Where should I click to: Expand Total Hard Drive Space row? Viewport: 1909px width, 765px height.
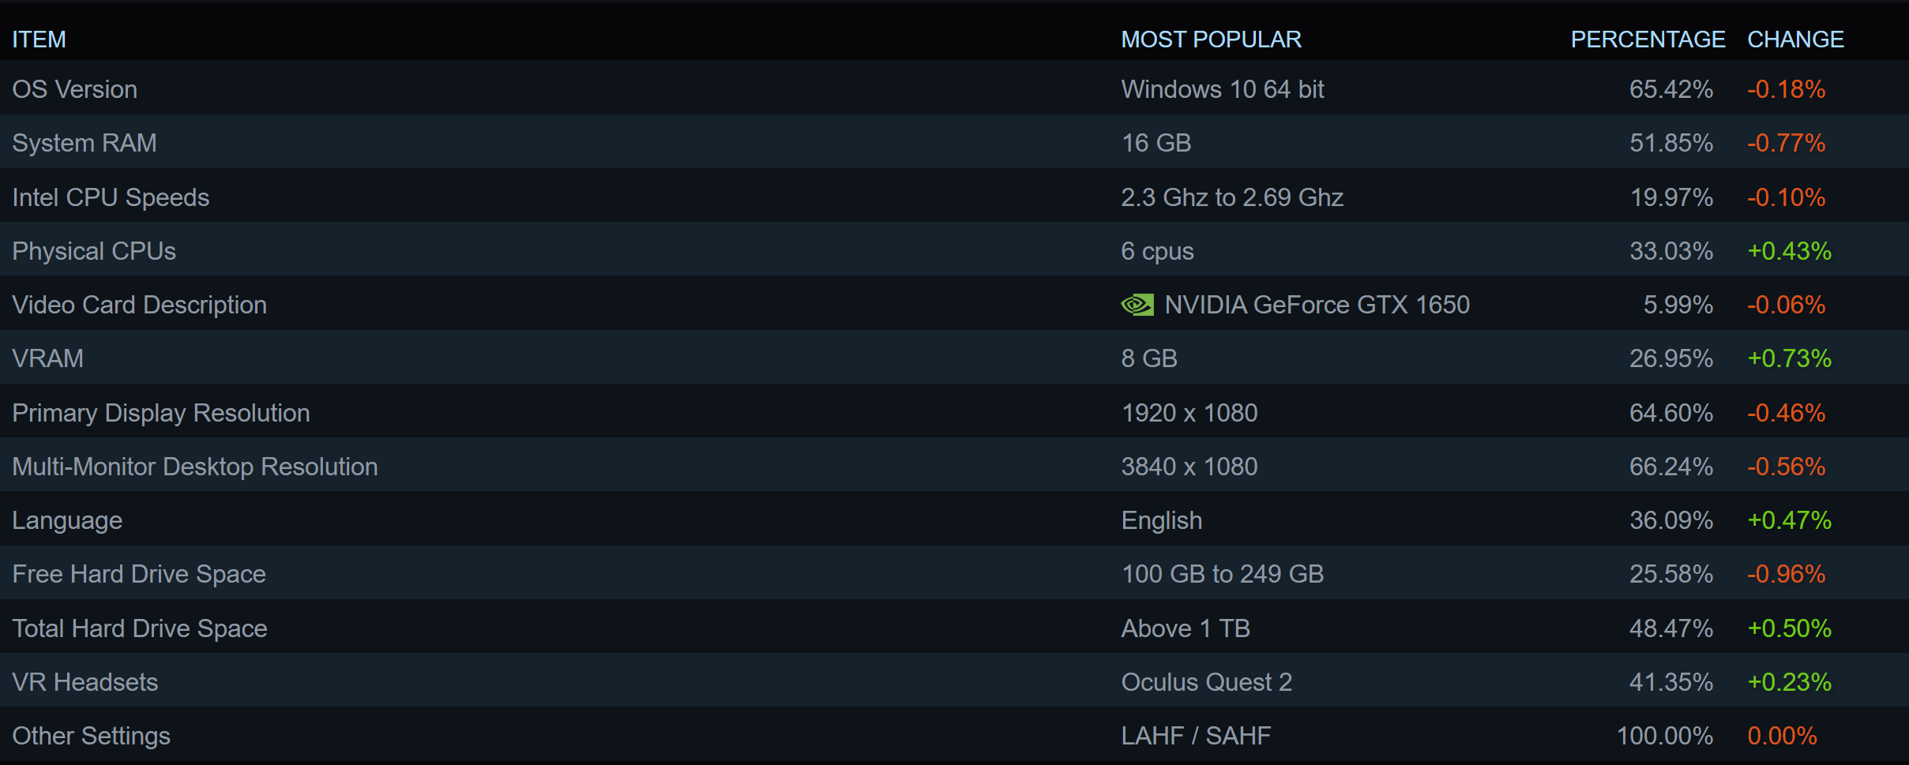pyautogui.click(x=140, y=628)
